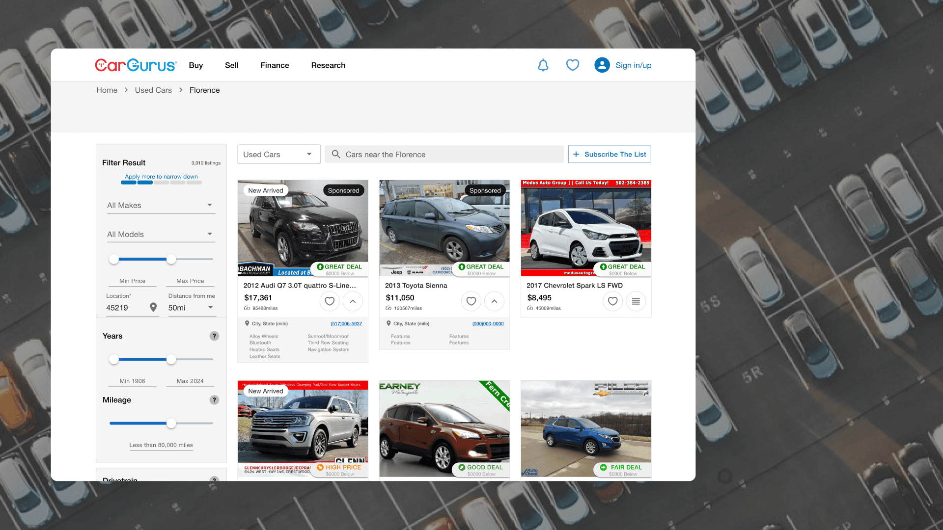This screenshot has height=530, width=943.
Task: Click the minimum price slider handle
Action: pyautogui.click(x=114, y=259)
